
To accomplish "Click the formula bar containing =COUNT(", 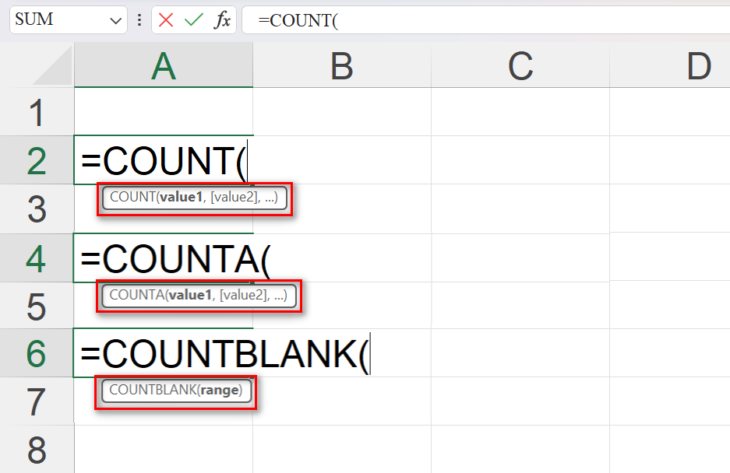I will point(483,20).
